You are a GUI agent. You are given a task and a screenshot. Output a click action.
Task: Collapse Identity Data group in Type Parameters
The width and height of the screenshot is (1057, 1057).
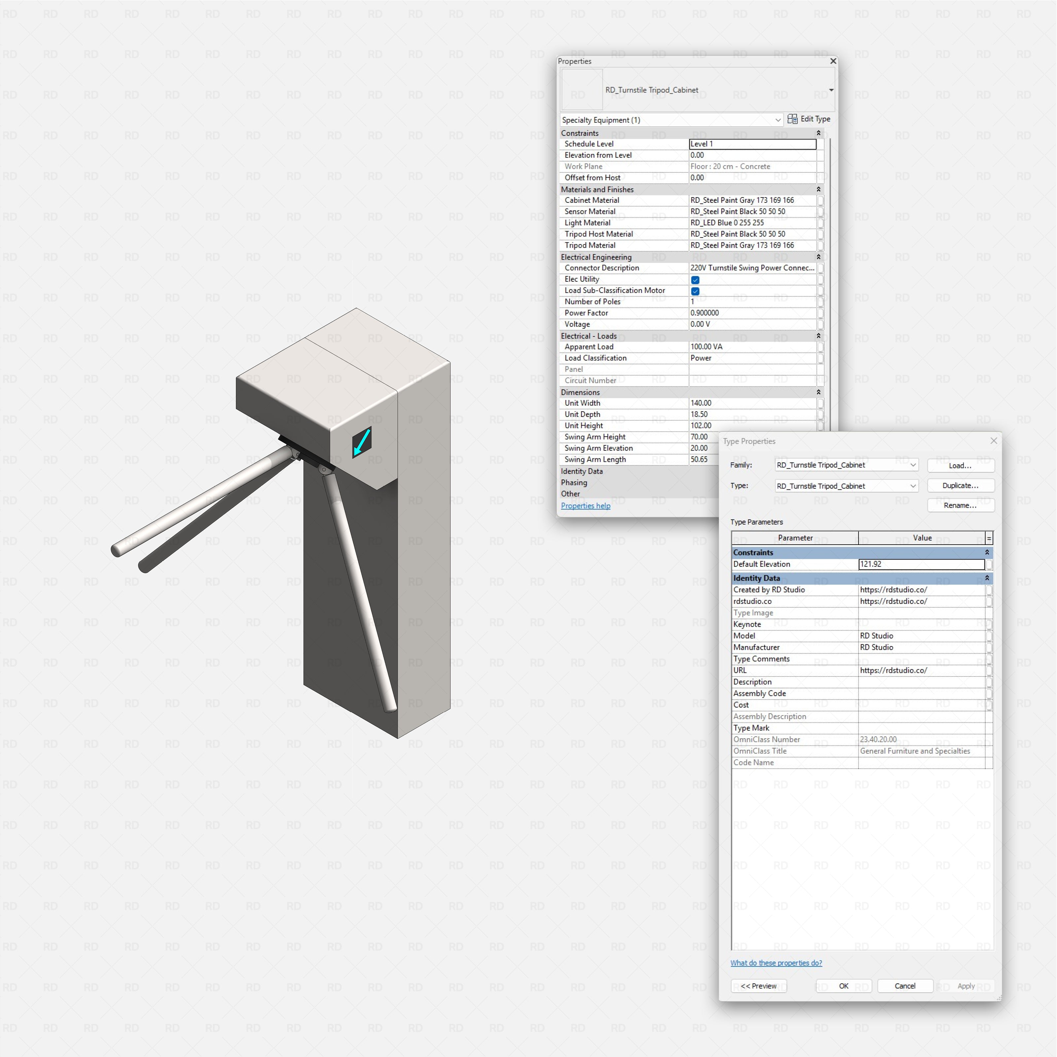[x=987, y=578]
